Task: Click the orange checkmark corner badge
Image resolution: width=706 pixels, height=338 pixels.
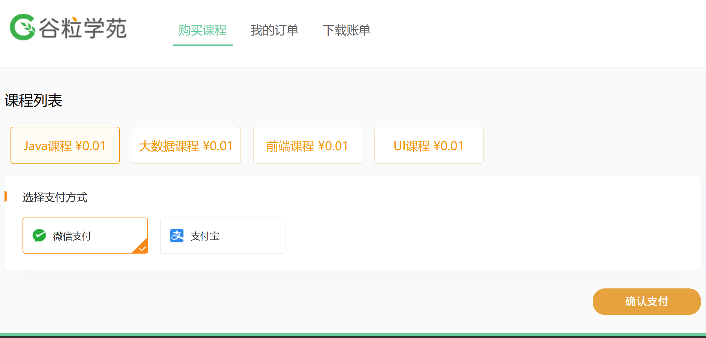Action: click(x=142, y=248)
